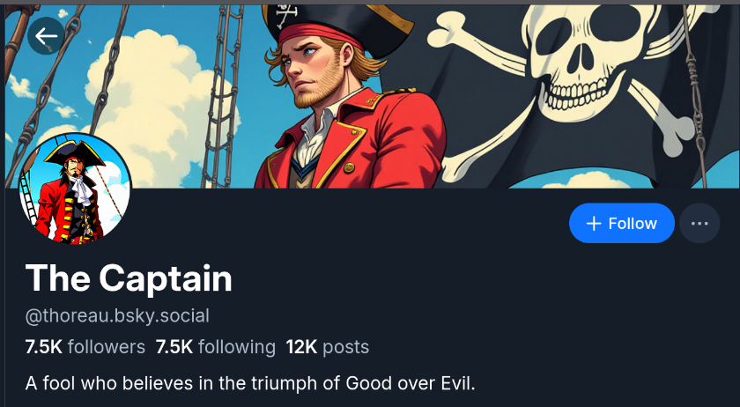
Task: Click the word "following" label
Action: (x=236, y=346)
